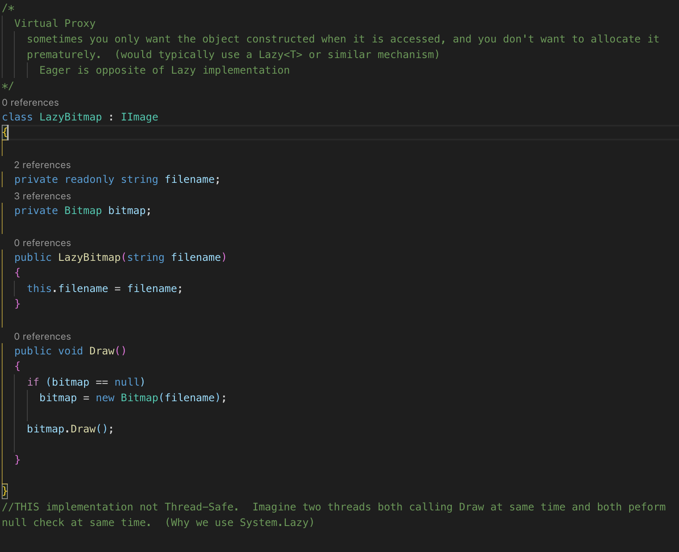Click the Draw method's closing brace

tap(17, 460)
